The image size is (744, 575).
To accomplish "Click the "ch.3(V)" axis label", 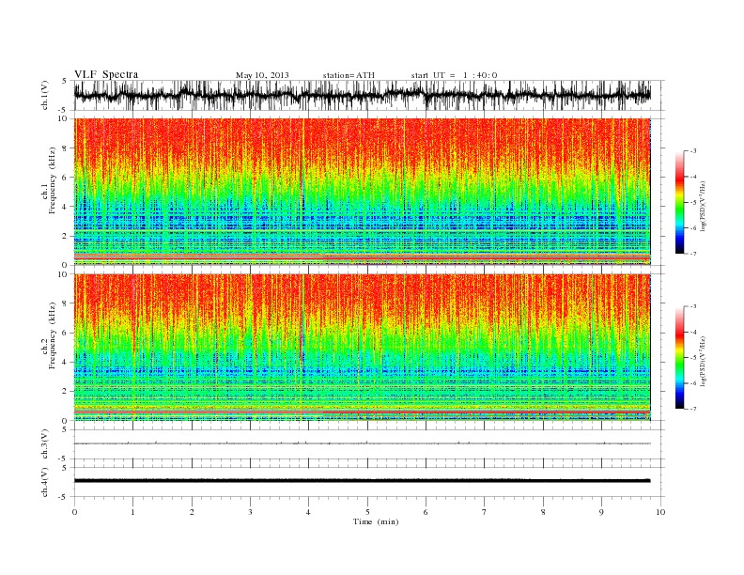I will click(x=45, y=444).
